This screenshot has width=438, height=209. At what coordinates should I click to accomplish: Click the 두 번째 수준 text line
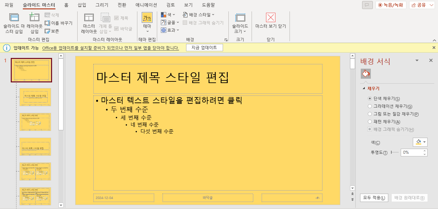pyautogui.click(x=130, y=110)
